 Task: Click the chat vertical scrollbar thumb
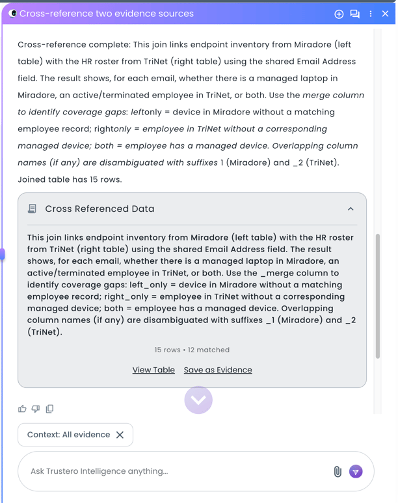(378, 296)
